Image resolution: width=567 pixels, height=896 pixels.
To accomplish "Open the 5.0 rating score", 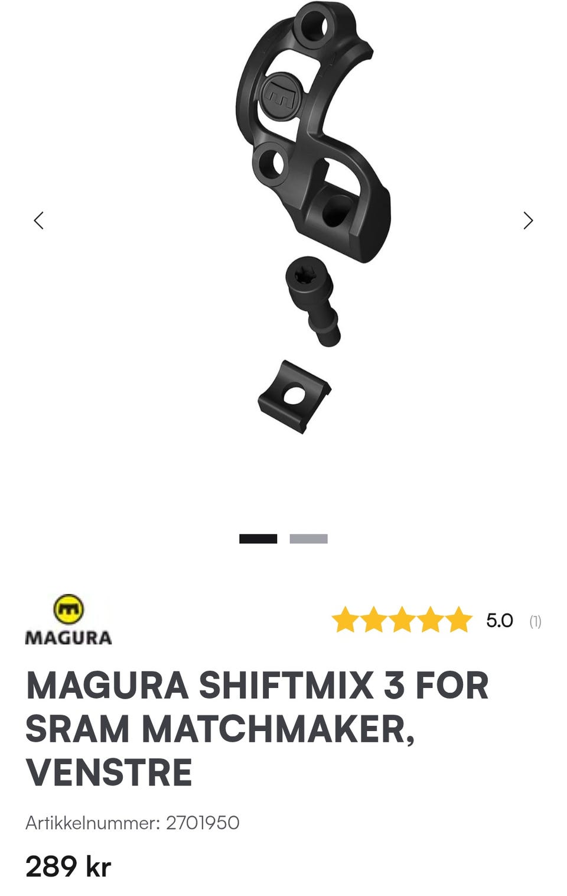I will pos(500,621).
